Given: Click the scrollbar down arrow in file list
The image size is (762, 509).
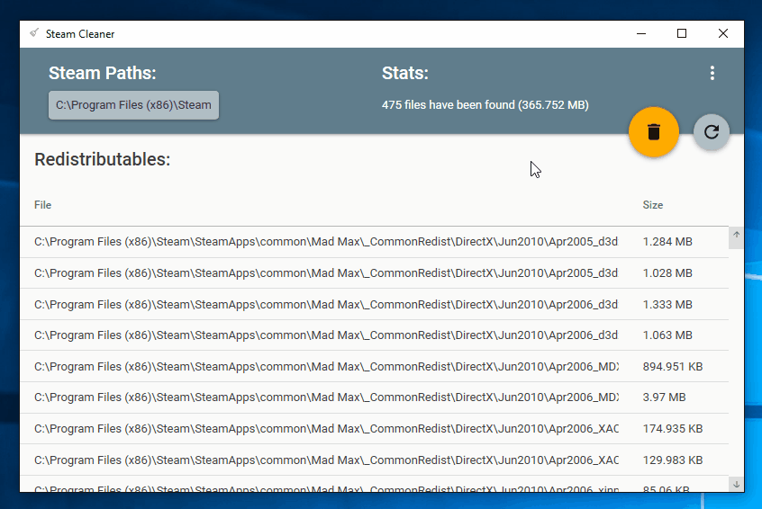Looking at the screenshot, I should 736,484.
